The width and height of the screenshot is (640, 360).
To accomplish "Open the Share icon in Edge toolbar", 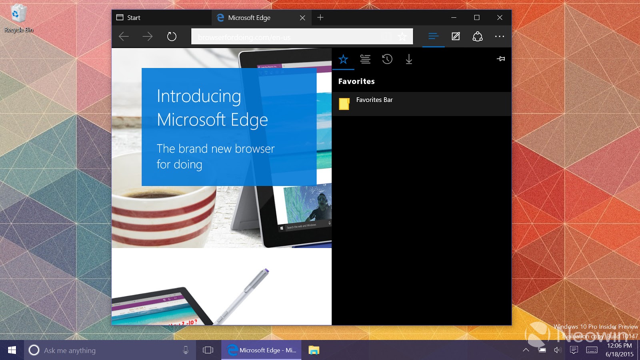I will [x=478, y=36].
